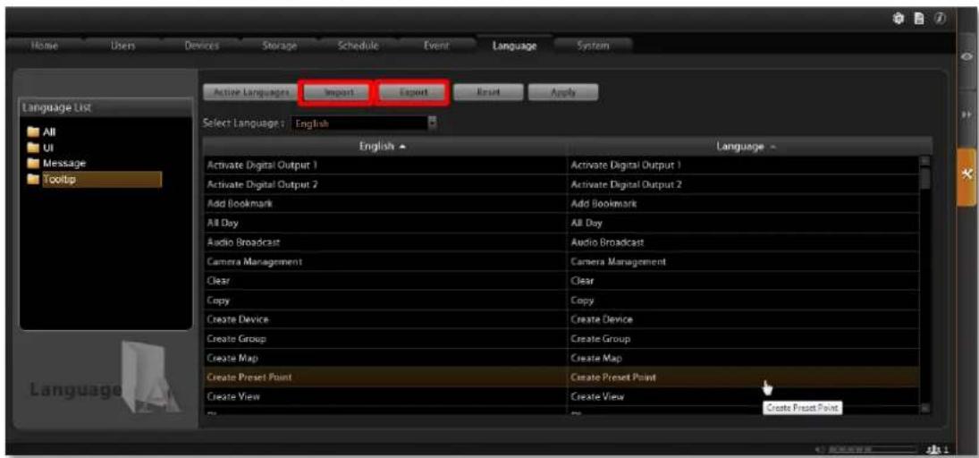This screenshot has height=458, width=979.
Task: Click the UI folder icon
Action: point(32,148)
